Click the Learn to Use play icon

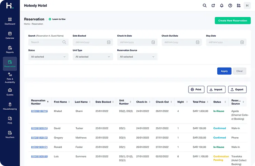pos(50,19)
